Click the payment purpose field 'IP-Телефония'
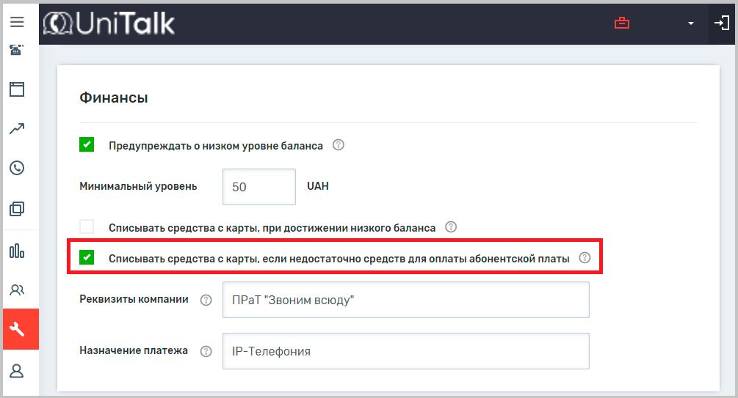 click(405, 351)
